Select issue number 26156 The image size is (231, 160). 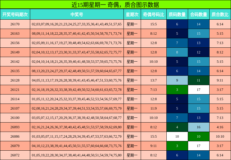pyautogui.click(x=15, y=43)
